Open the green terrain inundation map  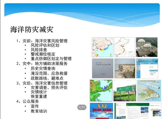pos(101,91)
